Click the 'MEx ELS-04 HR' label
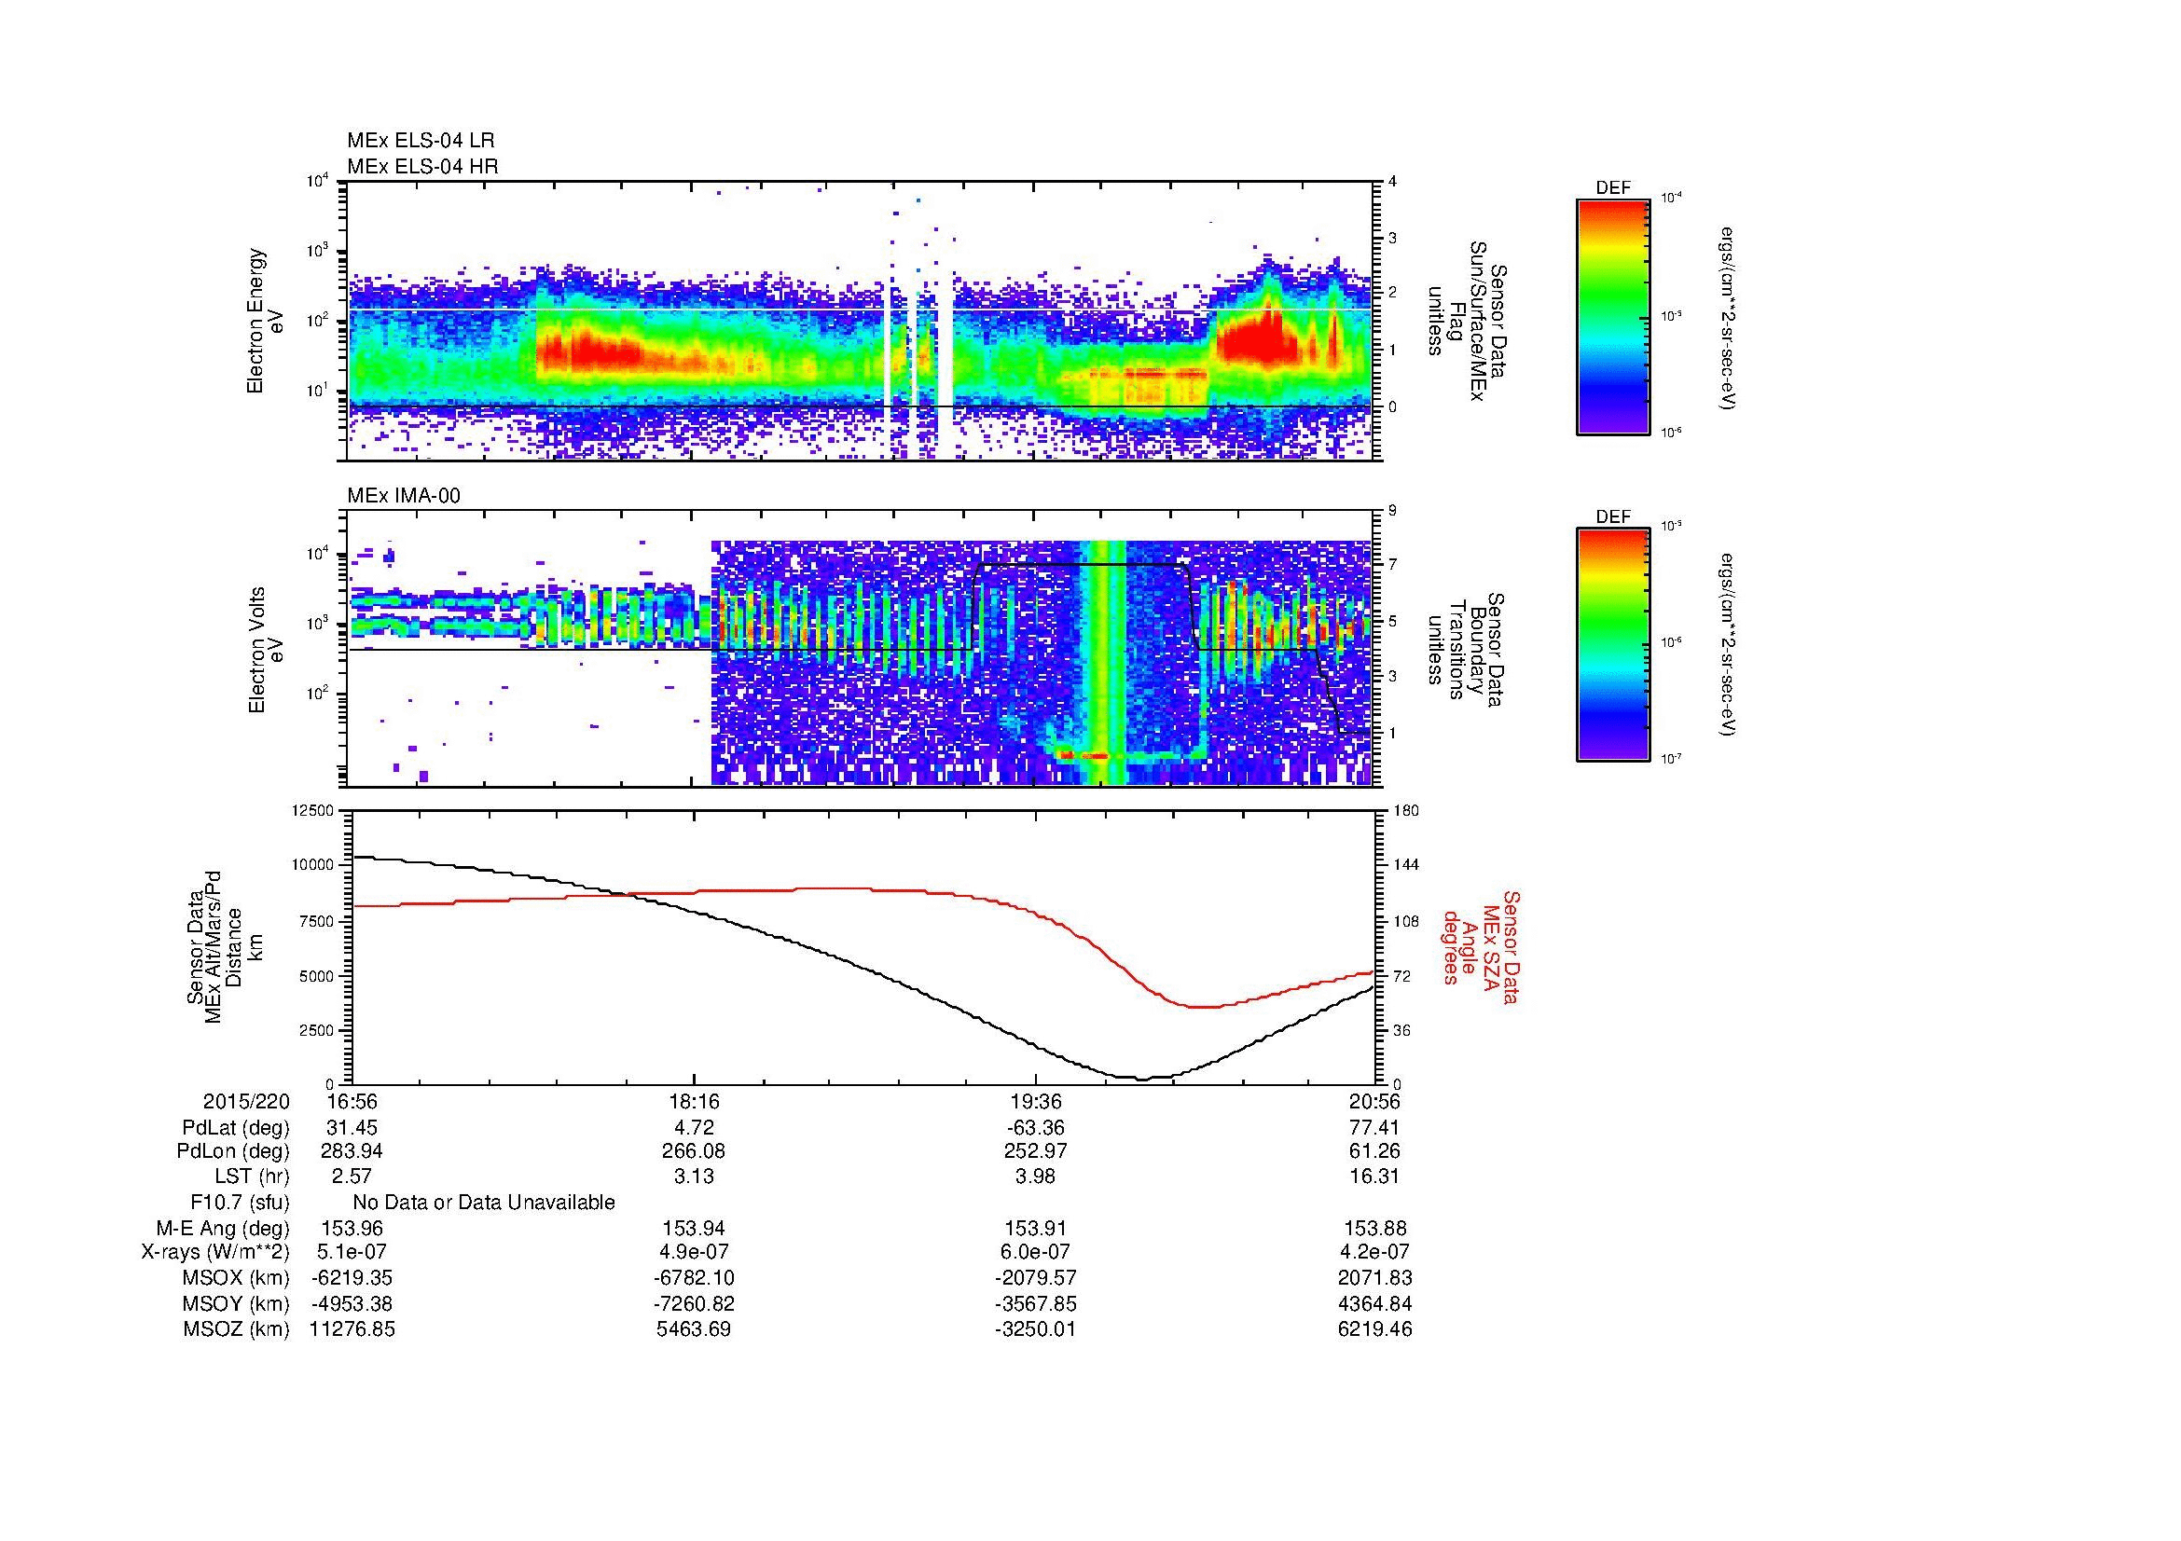This screenshot has height=1541, width=2181. tap(422, 167)
